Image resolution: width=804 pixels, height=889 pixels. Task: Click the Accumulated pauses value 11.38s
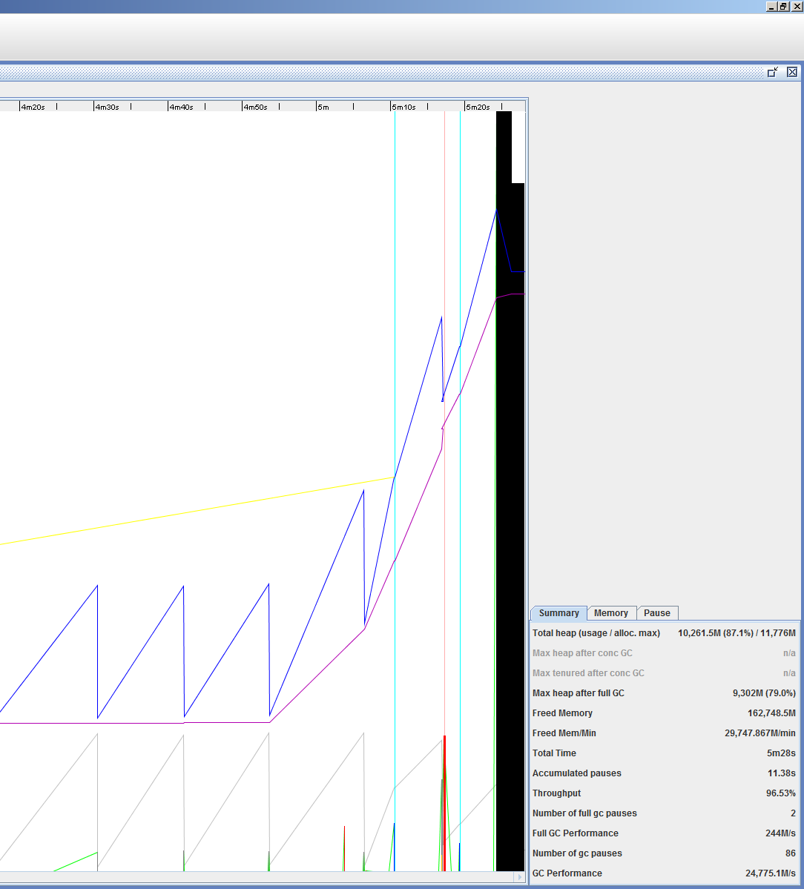tap(780, 773)
